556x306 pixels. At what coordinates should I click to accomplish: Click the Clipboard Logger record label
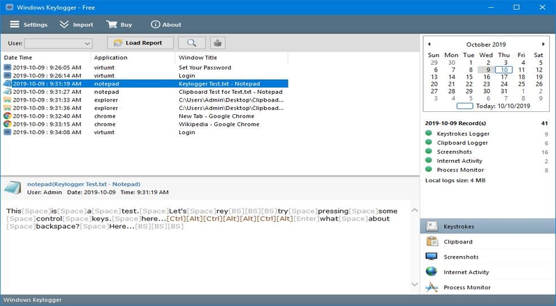pos(462,143)
